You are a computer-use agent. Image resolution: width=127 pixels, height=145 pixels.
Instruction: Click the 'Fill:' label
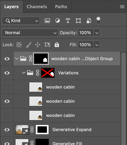tap(73, 45)
